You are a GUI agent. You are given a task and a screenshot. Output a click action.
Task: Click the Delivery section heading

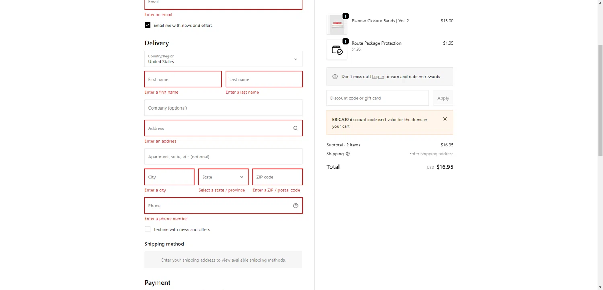click(x=157, y=43)
